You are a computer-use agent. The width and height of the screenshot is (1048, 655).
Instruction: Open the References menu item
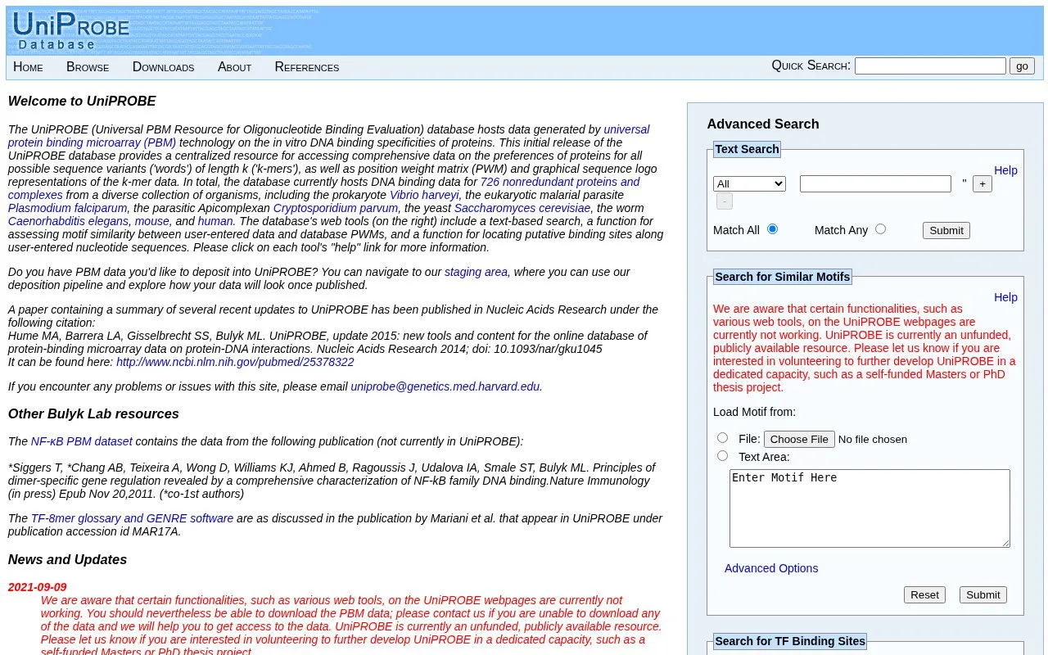click(307, 67)
